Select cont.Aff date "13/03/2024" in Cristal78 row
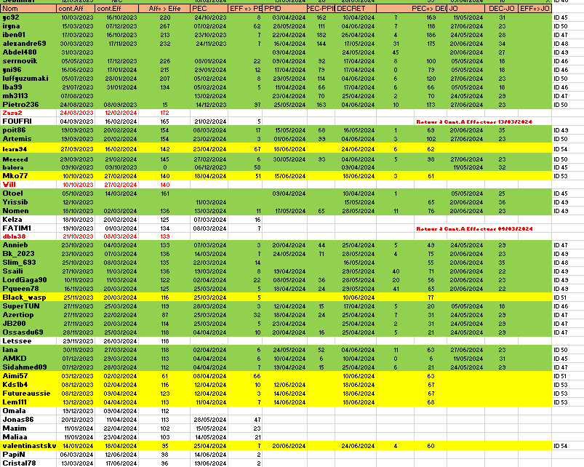The width and height of the screenshot is (584, 467). (78, 463)
